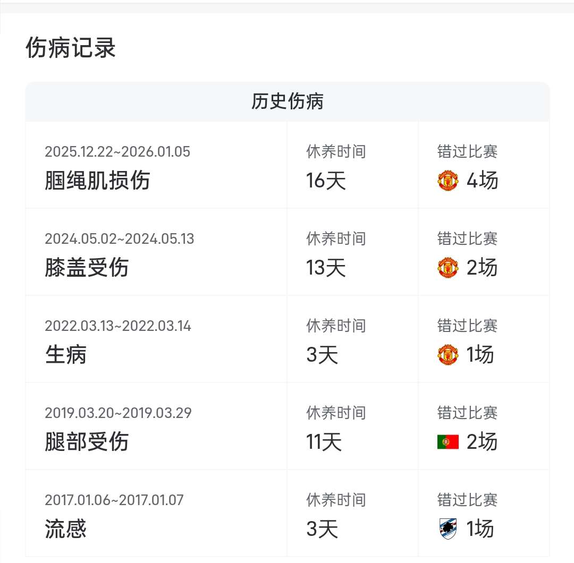Click date range 2025.12.22~2026.01.05
This screenshot has height=563, width=574.
[117, 152]
